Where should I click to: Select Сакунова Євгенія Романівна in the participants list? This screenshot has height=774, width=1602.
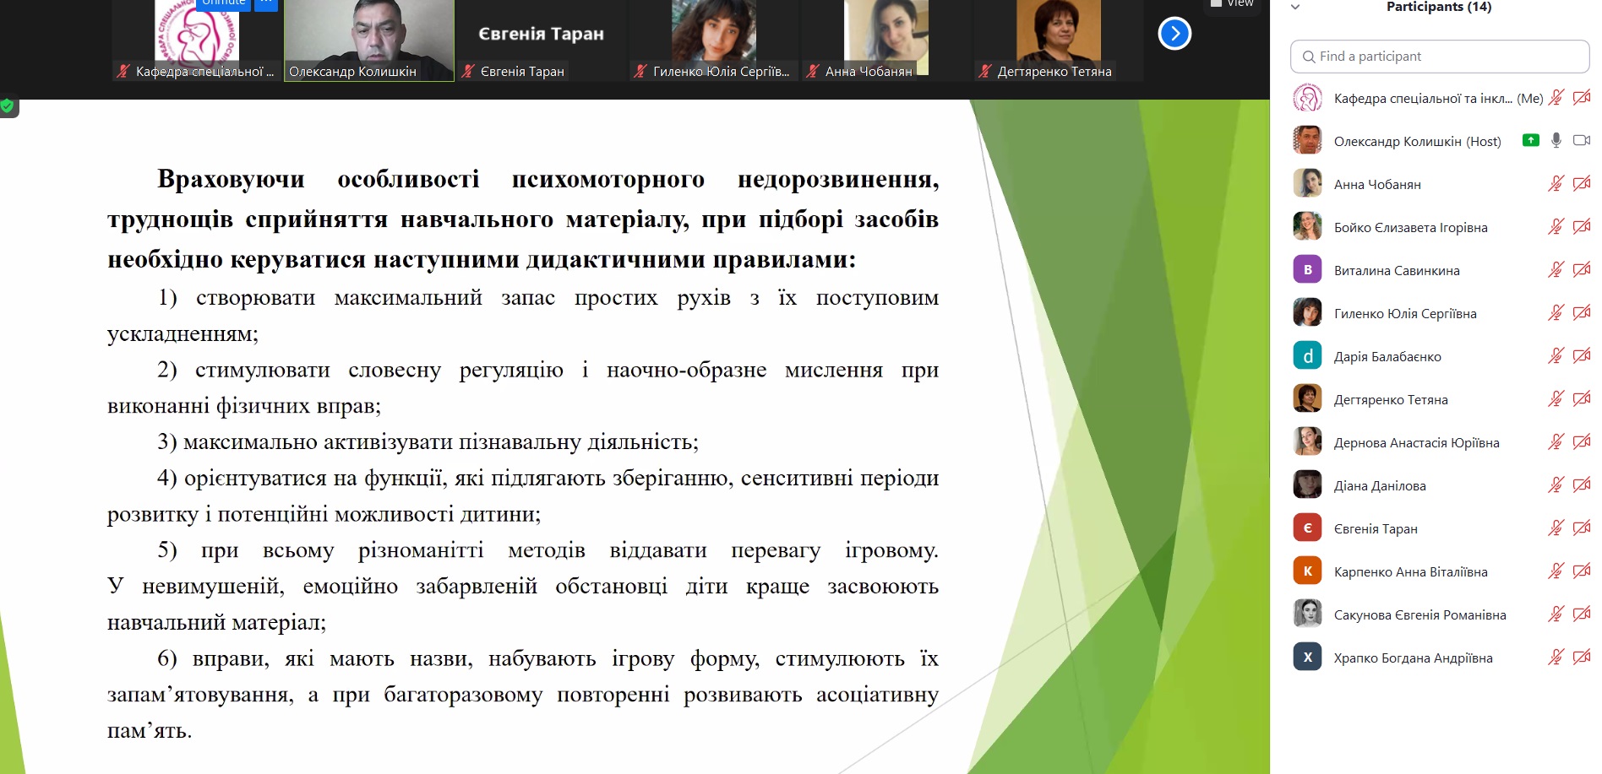point(1419,615)
